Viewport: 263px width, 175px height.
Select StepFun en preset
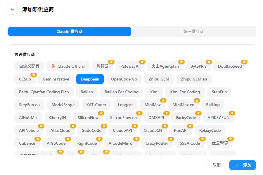(x=29, y=105)
